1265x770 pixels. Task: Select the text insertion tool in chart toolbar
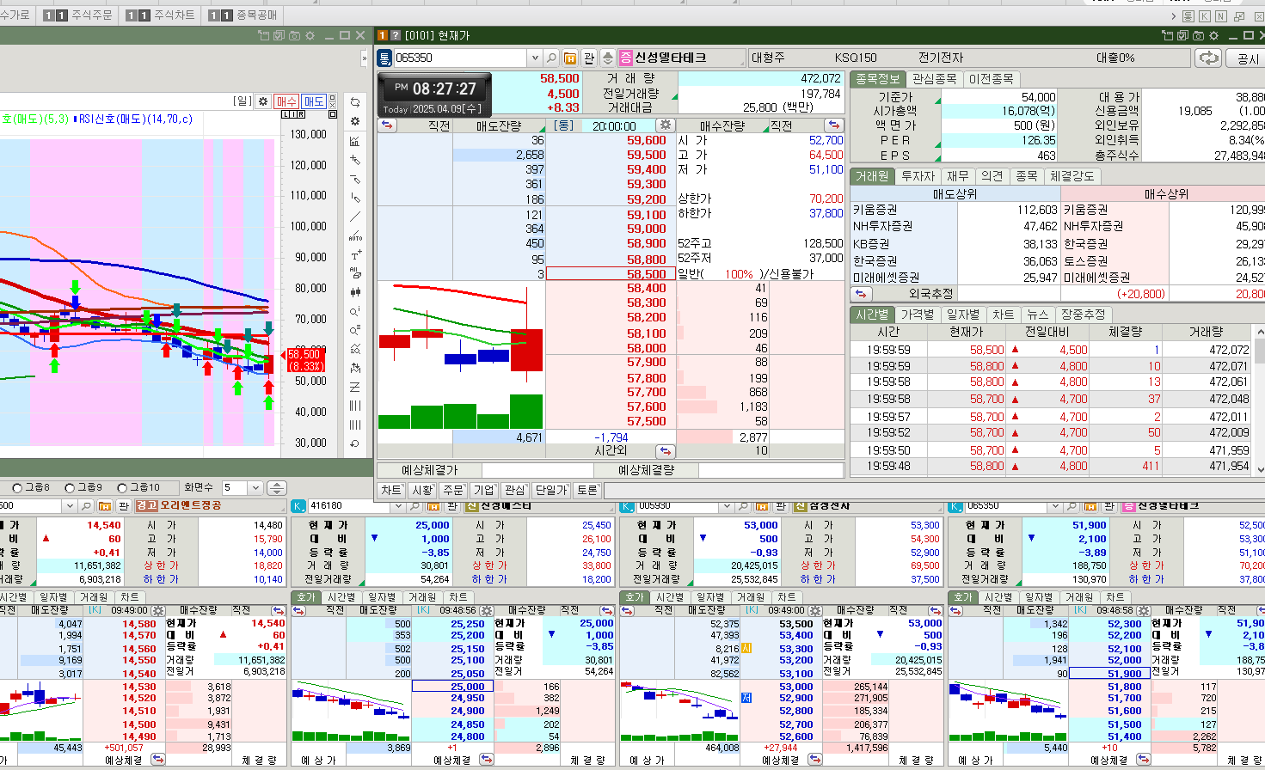tap(355, 255)
